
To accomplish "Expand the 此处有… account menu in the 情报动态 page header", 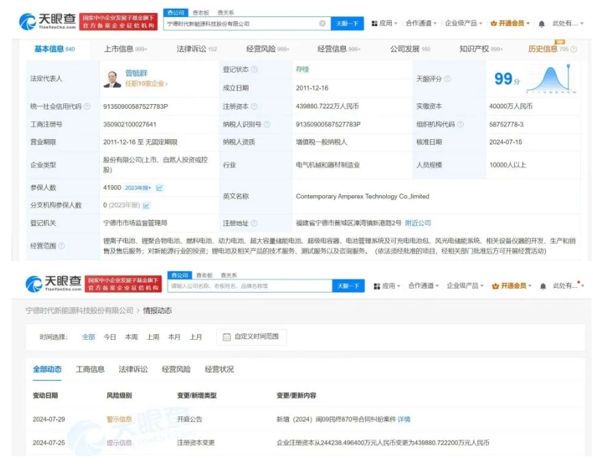I will pos(568,286).
